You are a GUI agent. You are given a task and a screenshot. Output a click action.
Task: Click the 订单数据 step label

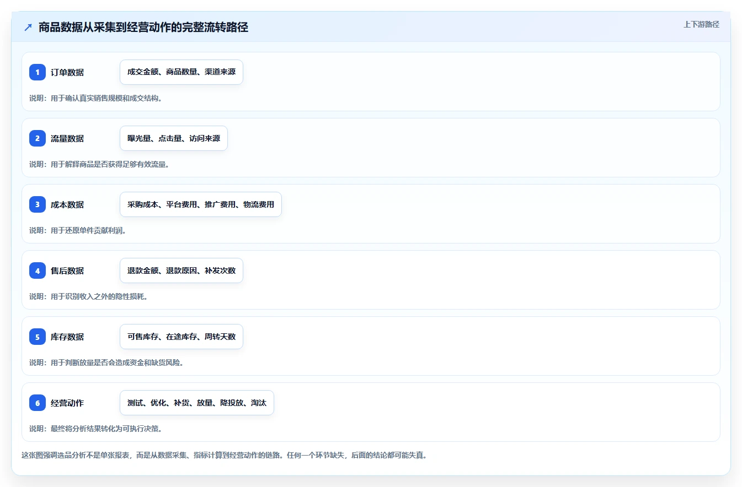(x=67, y=72)
